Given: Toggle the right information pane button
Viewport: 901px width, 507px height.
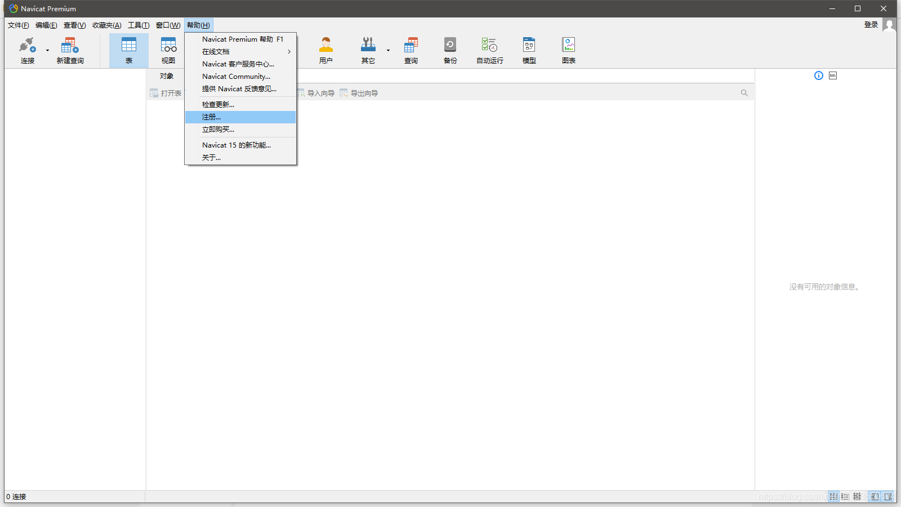Looking at the screenshot, I should (x=888, y=496).
